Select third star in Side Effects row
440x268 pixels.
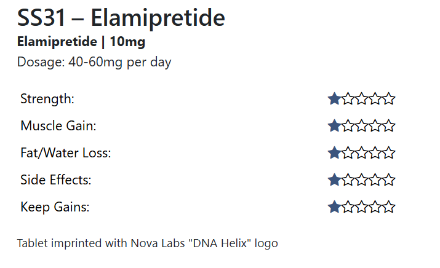[362, 180]
